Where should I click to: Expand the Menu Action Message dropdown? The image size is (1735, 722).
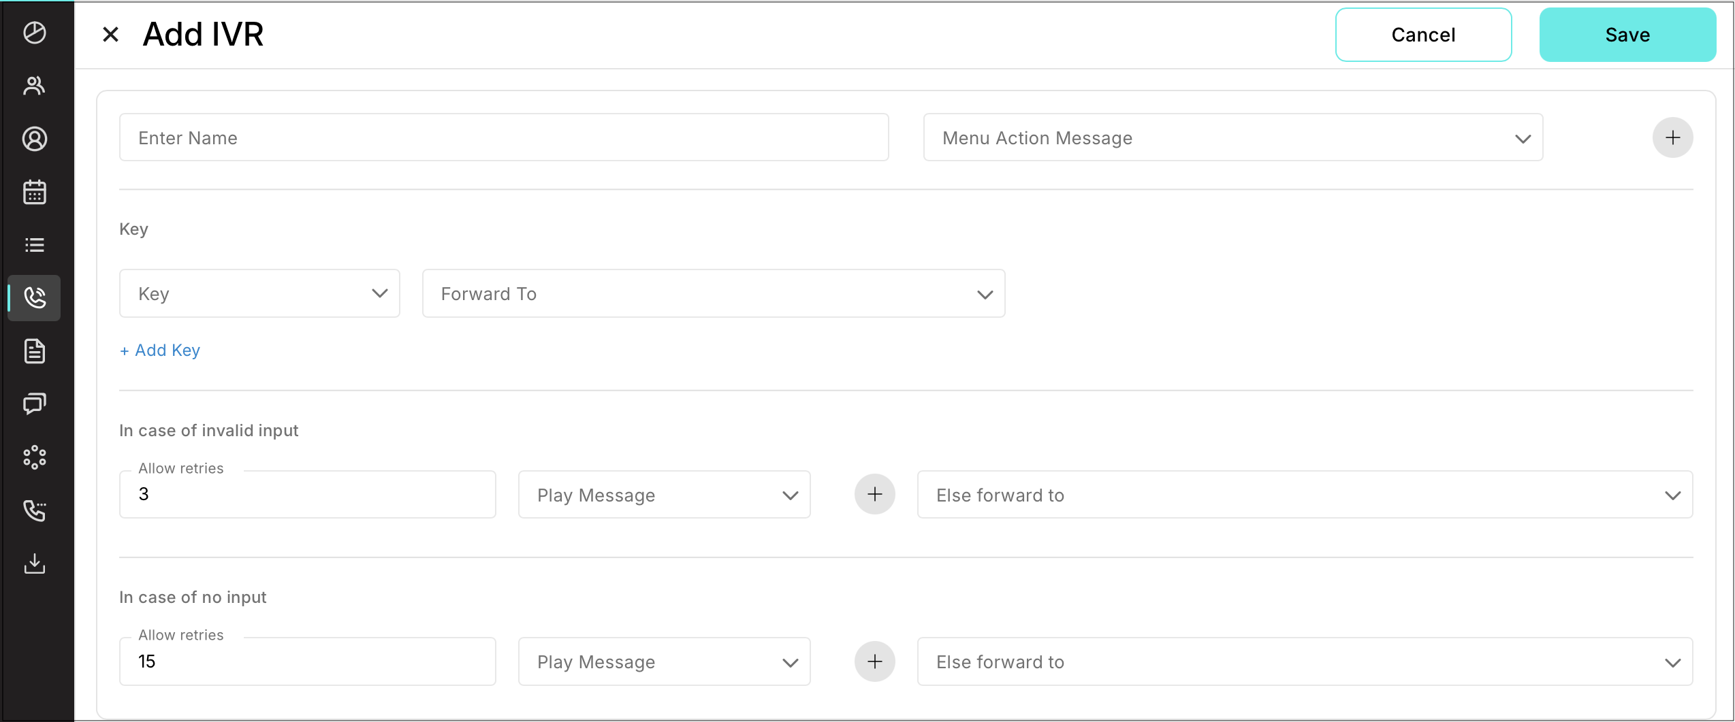[1232, 138]
